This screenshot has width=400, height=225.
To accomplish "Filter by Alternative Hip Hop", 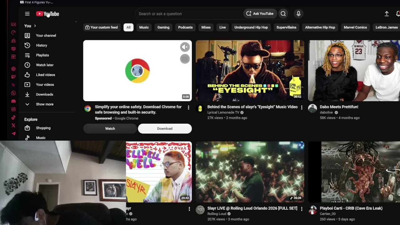I will pyautogui.click(x=320, y=27).
